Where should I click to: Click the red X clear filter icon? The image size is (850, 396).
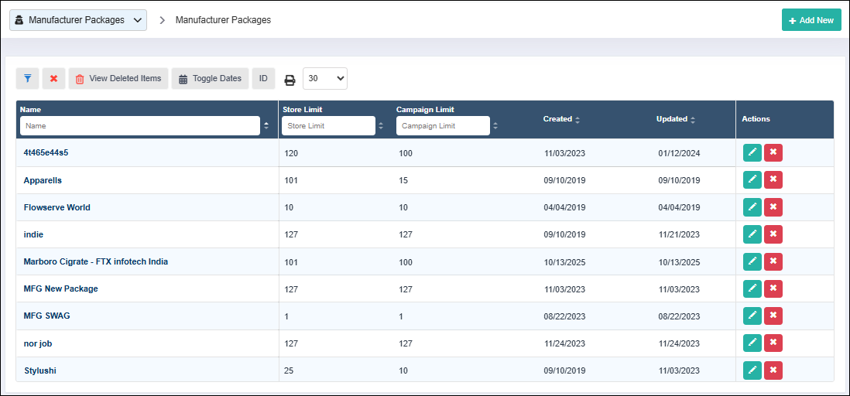53,78
